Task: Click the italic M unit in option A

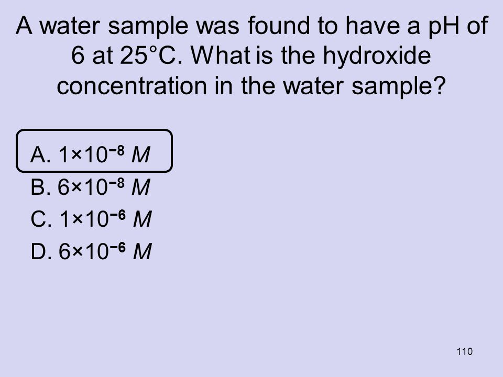Action: pos(140,154)
